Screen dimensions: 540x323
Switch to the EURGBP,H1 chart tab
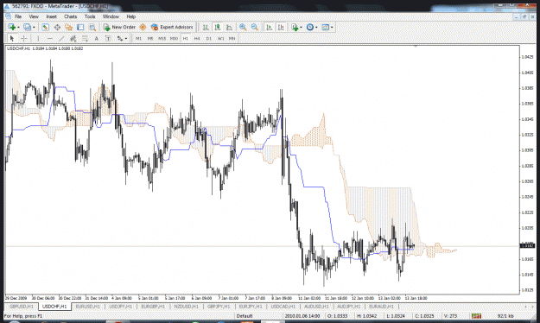click(153, 306)
